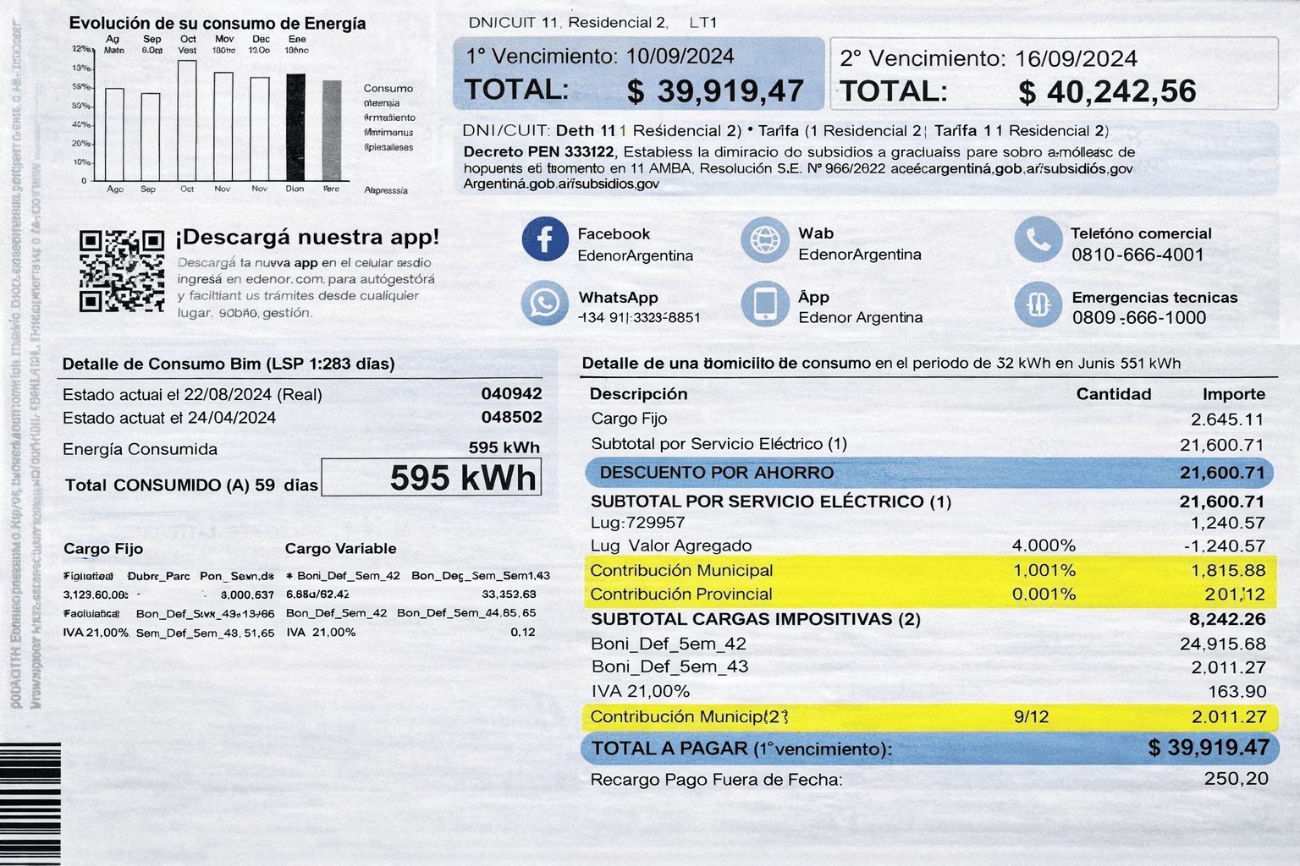Click the 595 kWh total consumption box
1300x866 pixels.
tap(431, 478)
